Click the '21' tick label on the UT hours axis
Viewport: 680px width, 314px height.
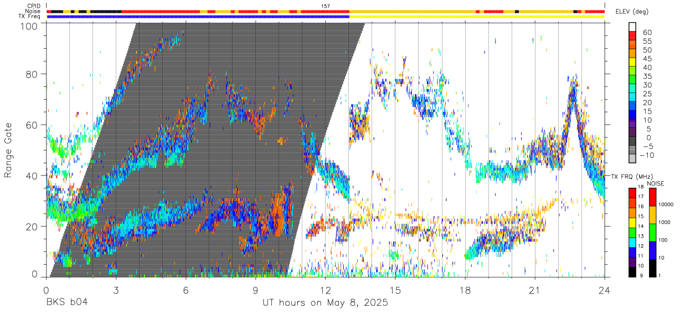[x=535, y=290]
